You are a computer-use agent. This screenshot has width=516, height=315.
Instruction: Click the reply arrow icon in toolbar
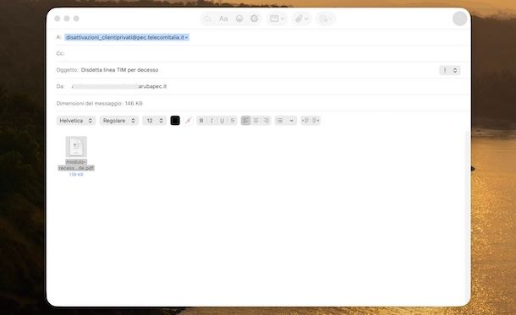click(x=207, y=19)
